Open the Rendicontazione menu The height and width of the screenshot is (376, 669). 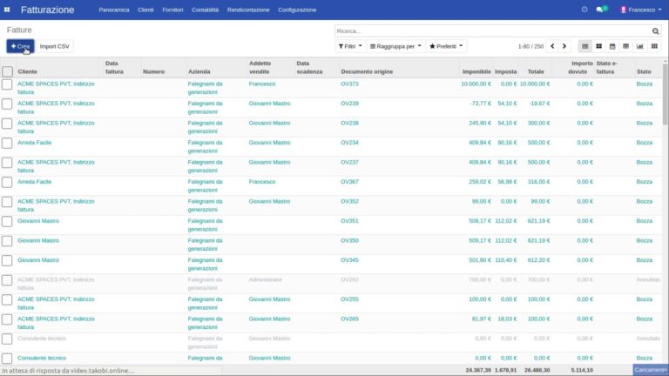pyautogui.click(x=248, y=10)
